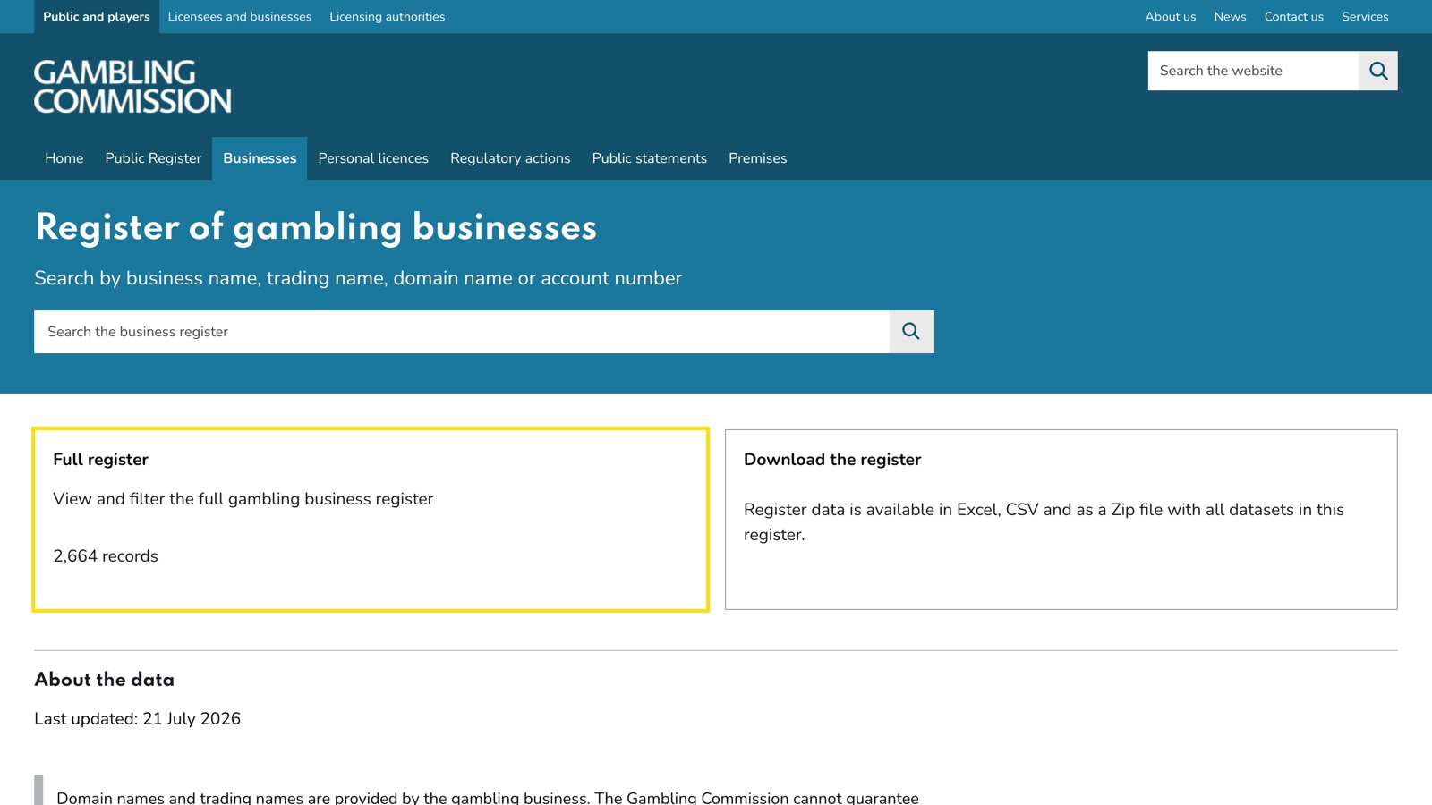Click the Home menu item
This screenshot has height=805, width=1432.
coord(64,158)
